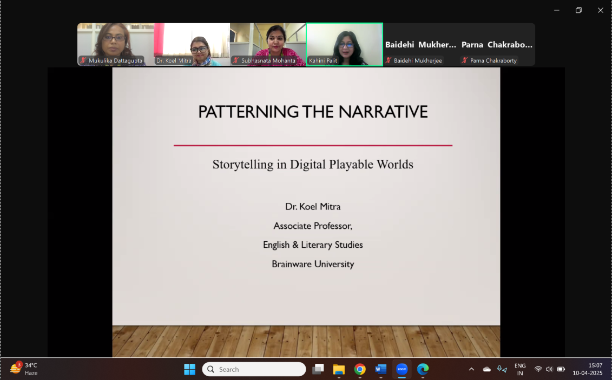Viewport: 612px width, 380px height.
Task: Click 'Brainware University' text on the slide
Action: tap(313, 264)
